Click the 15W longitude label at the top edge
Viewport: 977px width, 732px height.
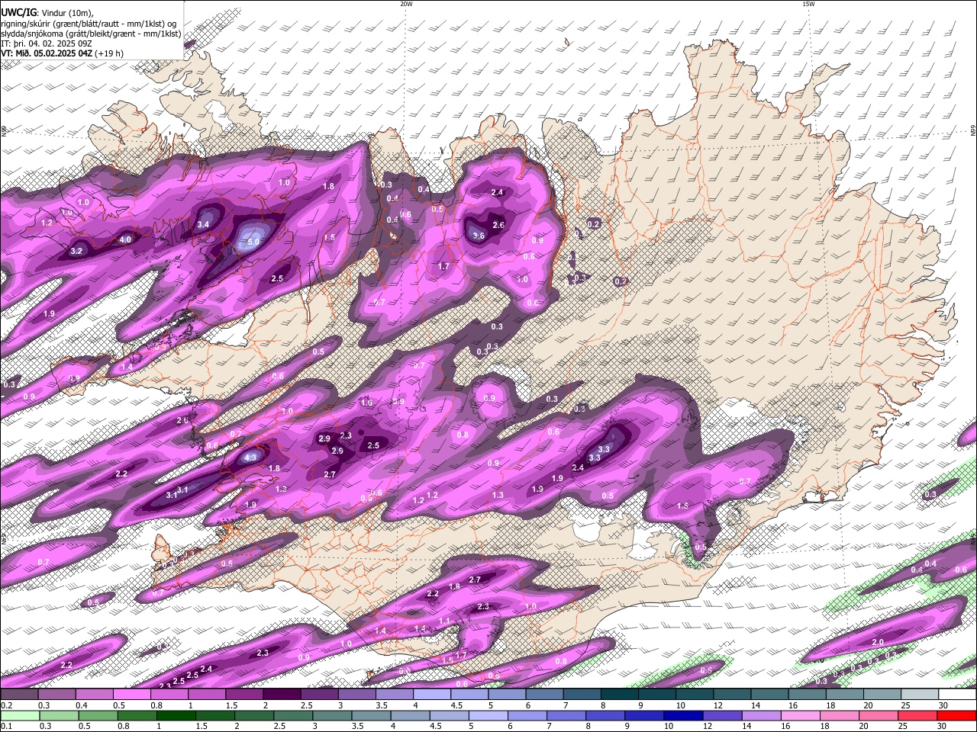[x=808, y=4]
